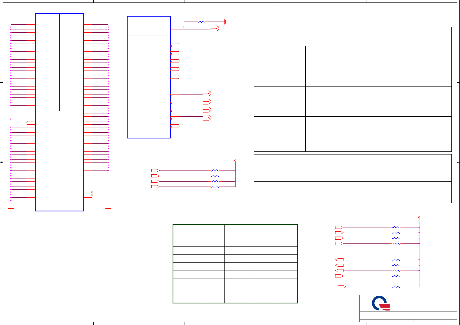Viewport: 460px width, 325px height.
Task: Select the topmost left-pointing port in right group
Action: pyautogui.click(x=339, y=260)
